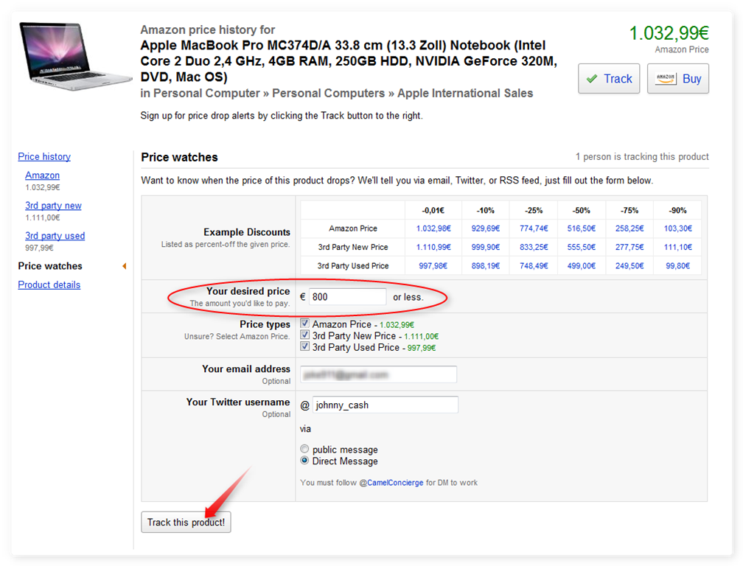Click the 1 person is tracking text
This screenshot has width=743, height=566.
[x=642, y=157]
